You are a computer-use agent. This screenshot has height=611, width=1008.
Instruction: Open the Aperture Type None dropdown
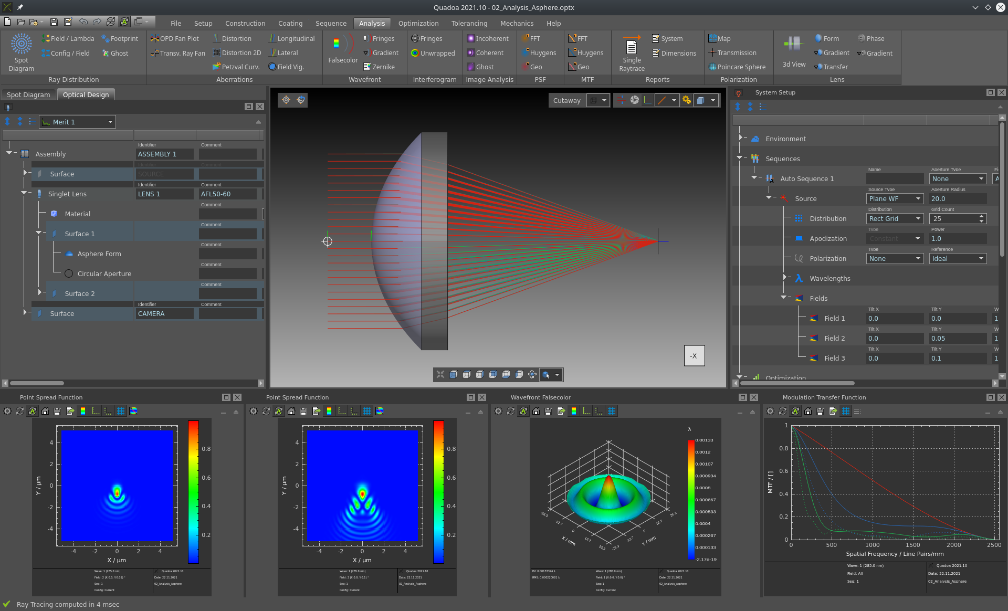coord(958,178)
